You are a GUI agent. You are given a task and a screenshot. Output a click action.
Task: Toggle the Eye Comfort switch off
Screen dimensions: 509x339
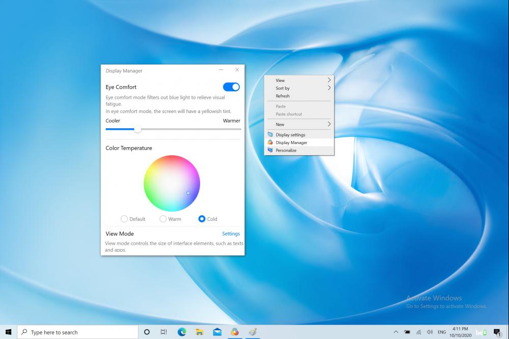click(x=231, y=87)
